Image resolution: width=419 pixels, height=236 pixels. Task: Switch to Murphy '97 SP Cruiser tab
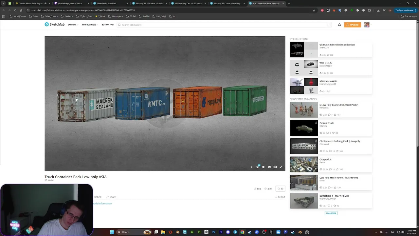pyautogui.click(x=149, y=3)
